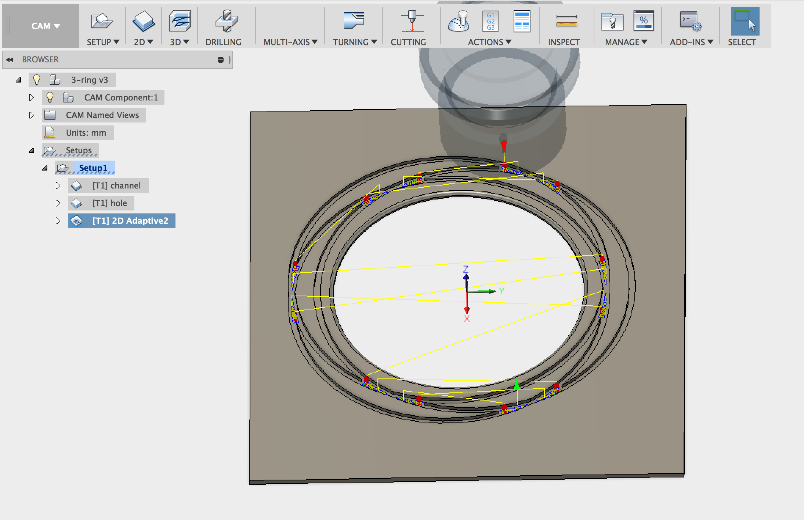Open the TURNING dropdown menu
This screenshot has height=520, width=804.
point(355,42)
